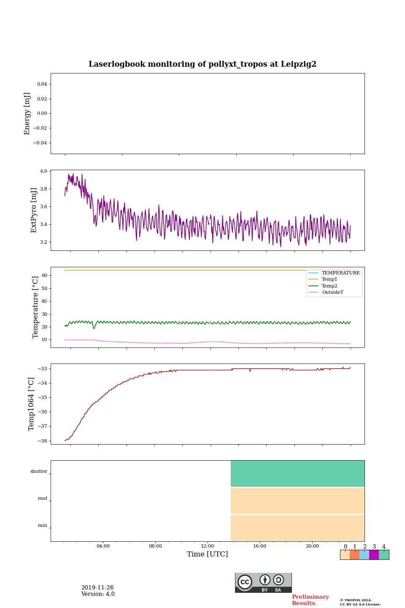405x608 pixels.
Task: Click the Temp1 legend entry
Action: point(329,280)
